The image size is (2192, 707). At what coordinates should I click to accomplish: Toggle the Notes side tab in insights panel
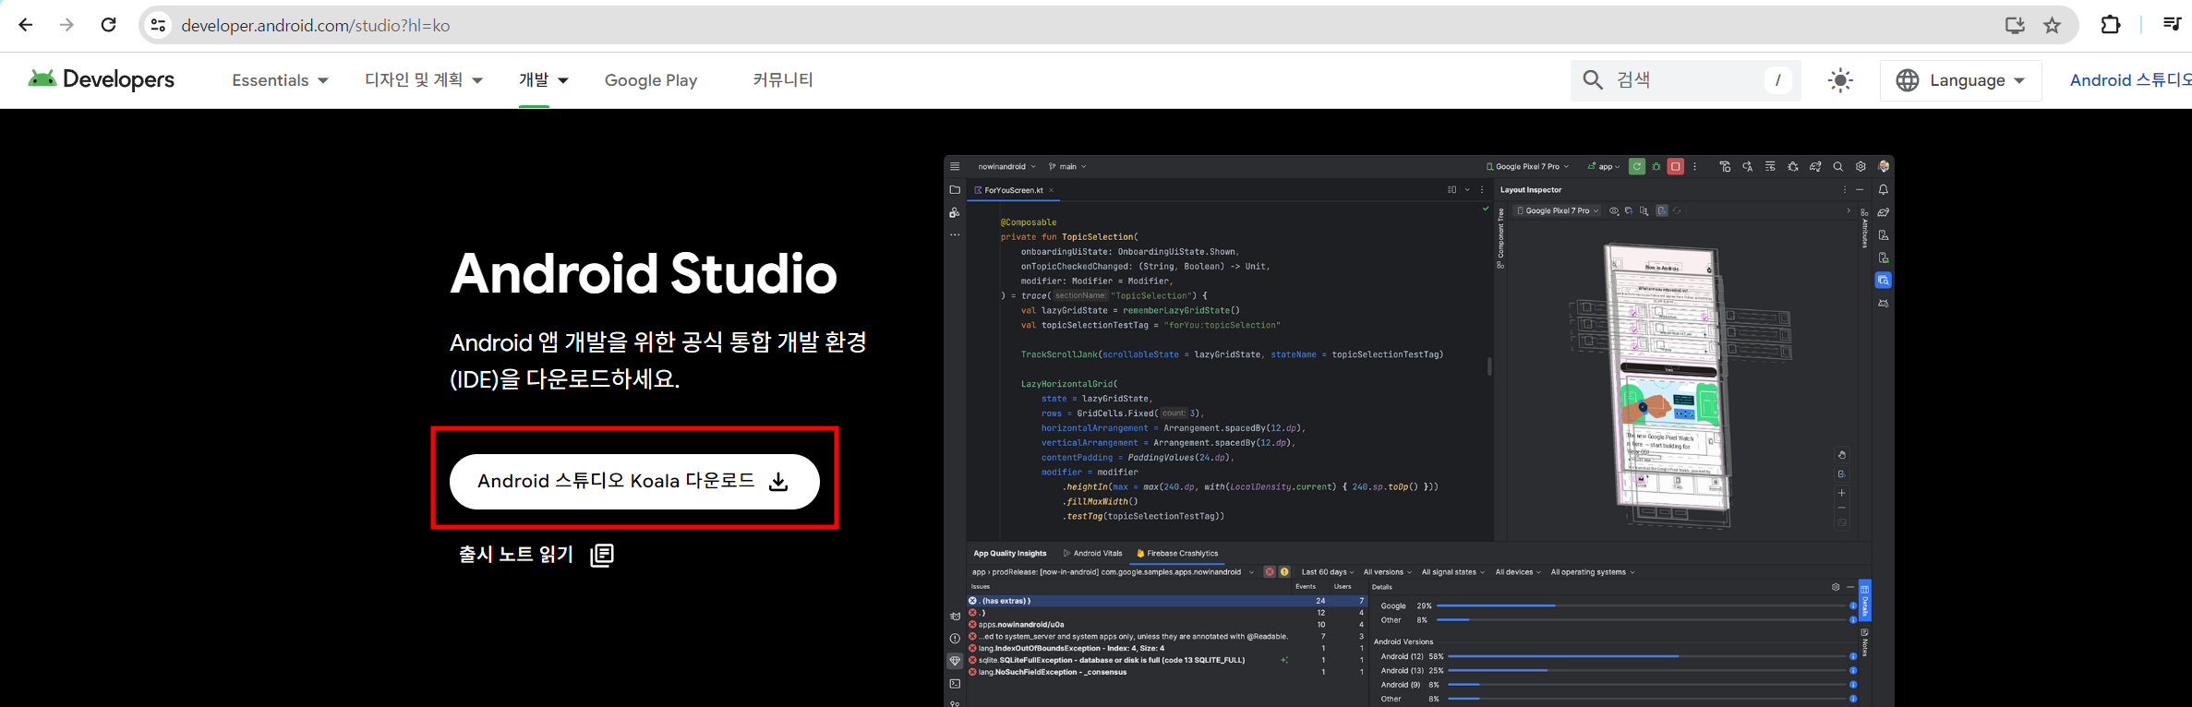1865,641
